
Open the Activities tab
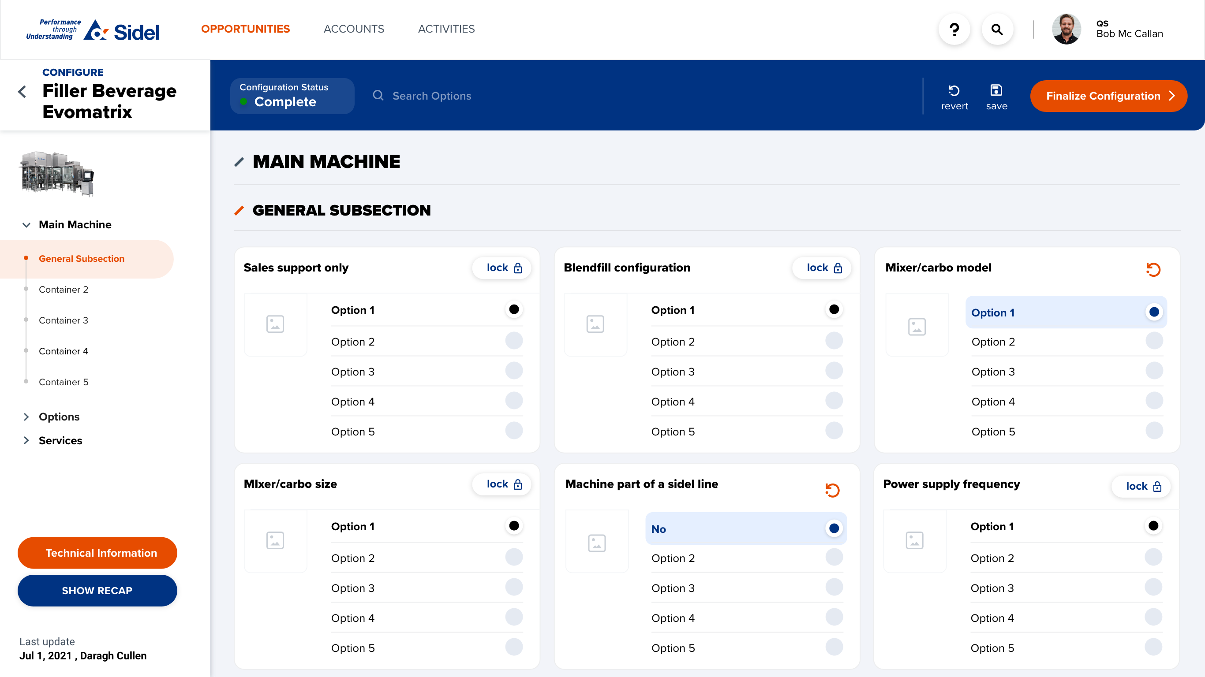coord(446,29)
